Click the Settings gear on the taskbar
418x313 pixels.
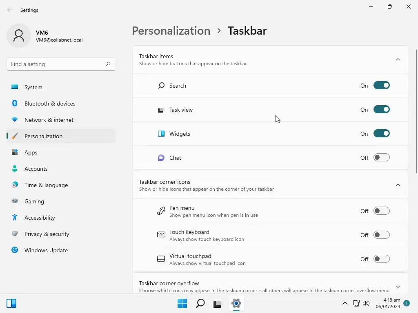(236, 303)
